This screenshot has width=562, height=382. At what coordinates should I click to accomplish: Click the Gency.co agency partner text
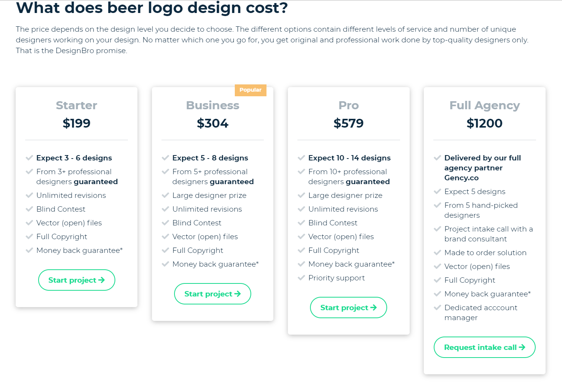coord(462,178)
